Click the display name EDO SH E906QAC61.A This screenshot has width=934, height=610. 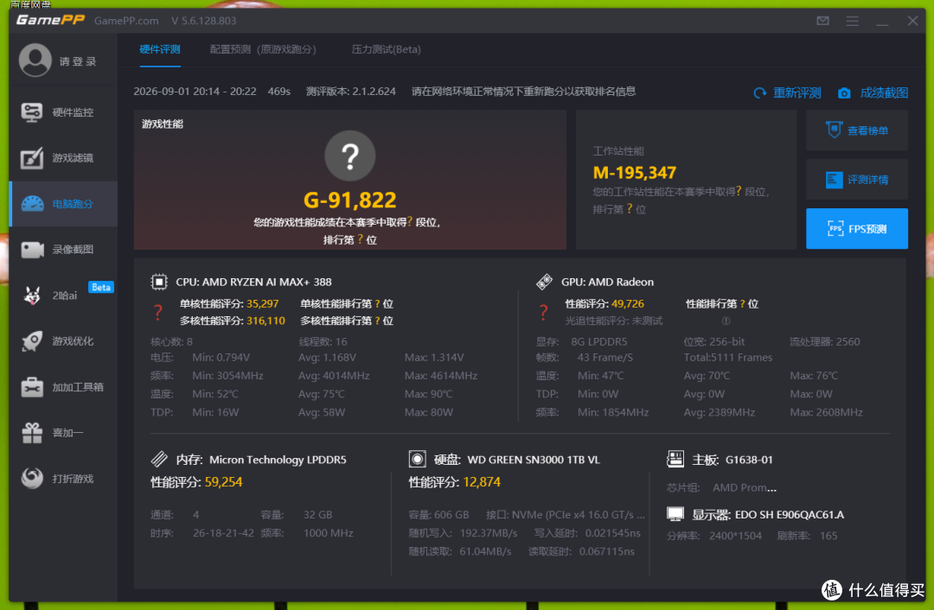click(790, 515)
